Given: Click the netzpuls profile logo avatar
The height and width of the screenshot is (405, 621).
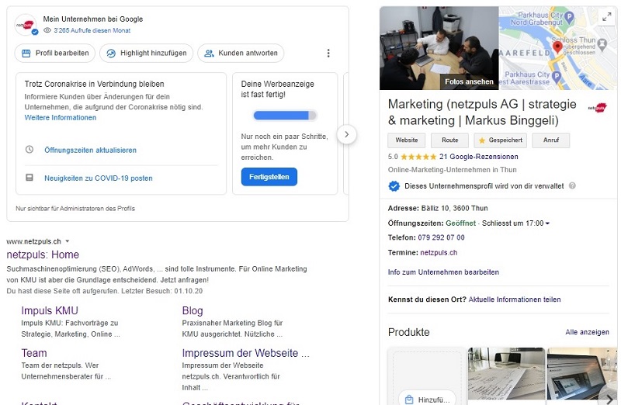Looking at the screenshot, I should (26, 25).
